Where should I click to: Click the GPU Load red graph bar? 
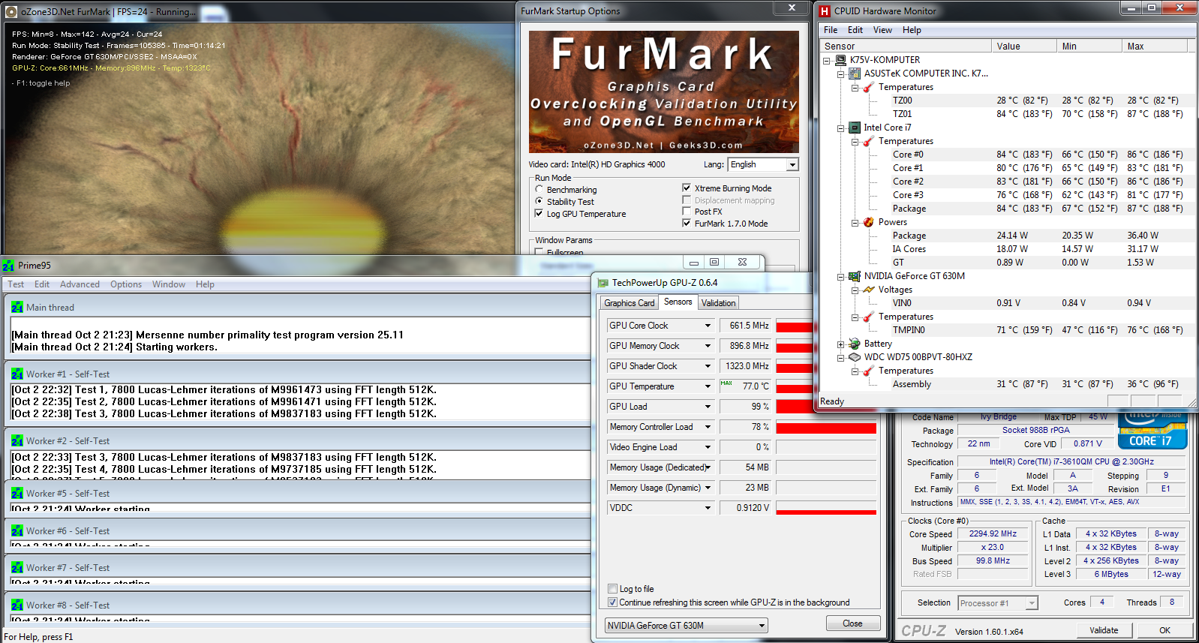pyautogui.click(x=795, y=407)
